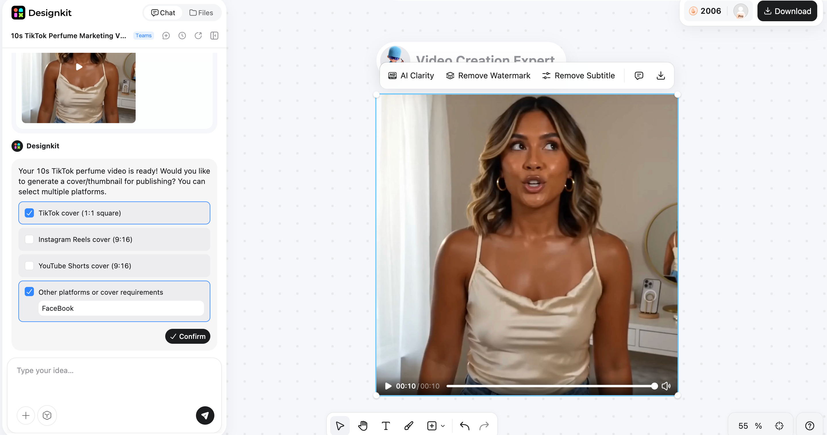Click the share project arrow icon
827x435 pixels.
198,36
